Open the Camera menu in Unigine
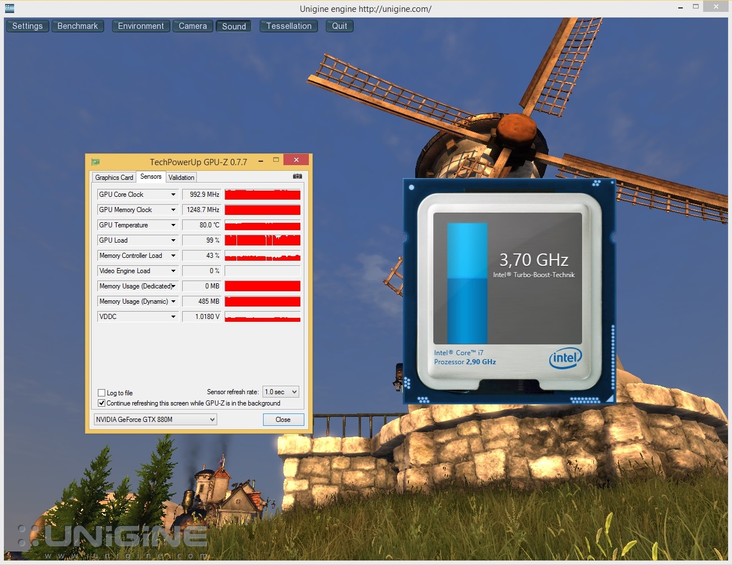 tap(193, 26)
